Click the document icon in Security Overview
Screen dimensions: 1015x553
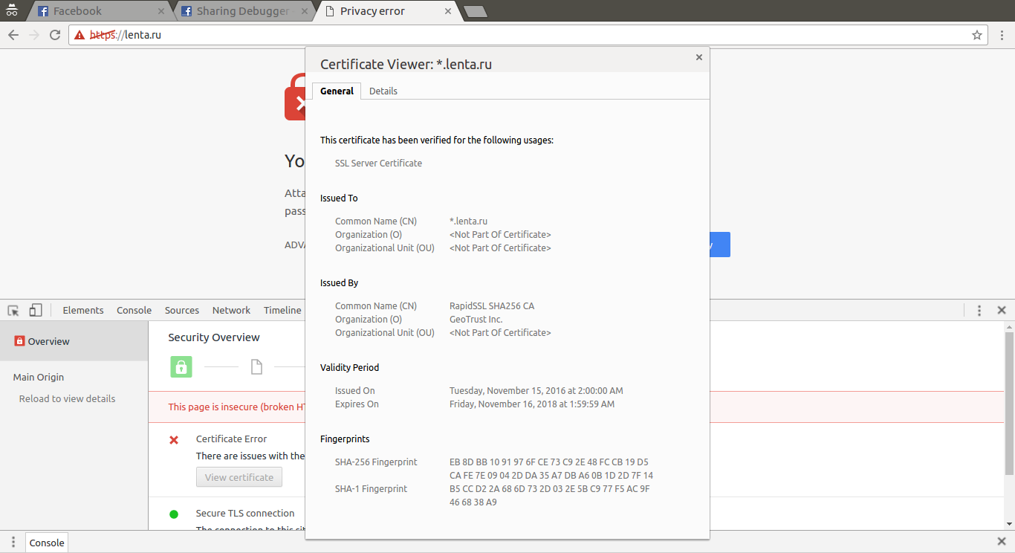click(x=256, y=366)
